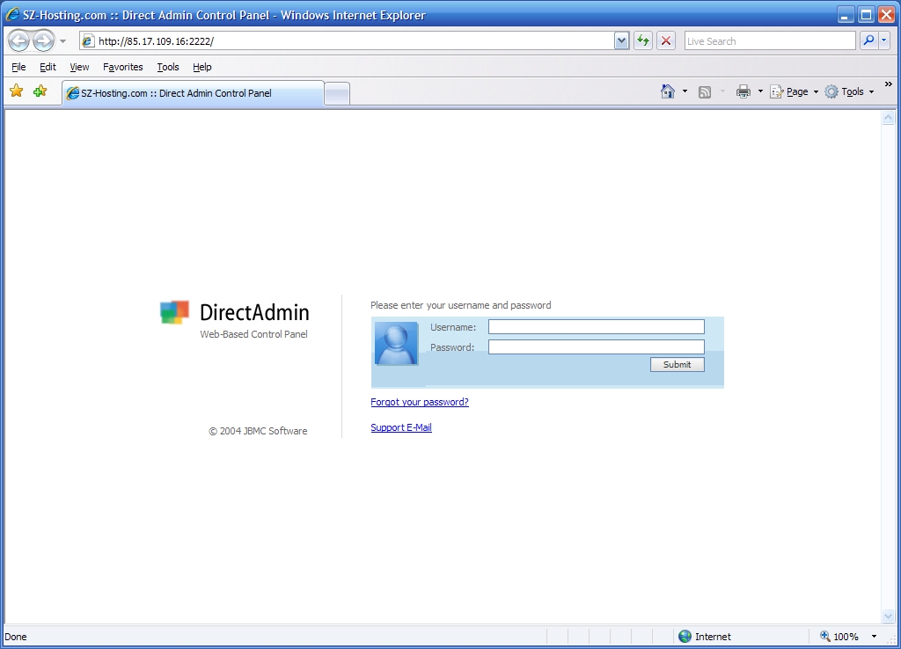Click the 100% zoom level button

[839, 637]
